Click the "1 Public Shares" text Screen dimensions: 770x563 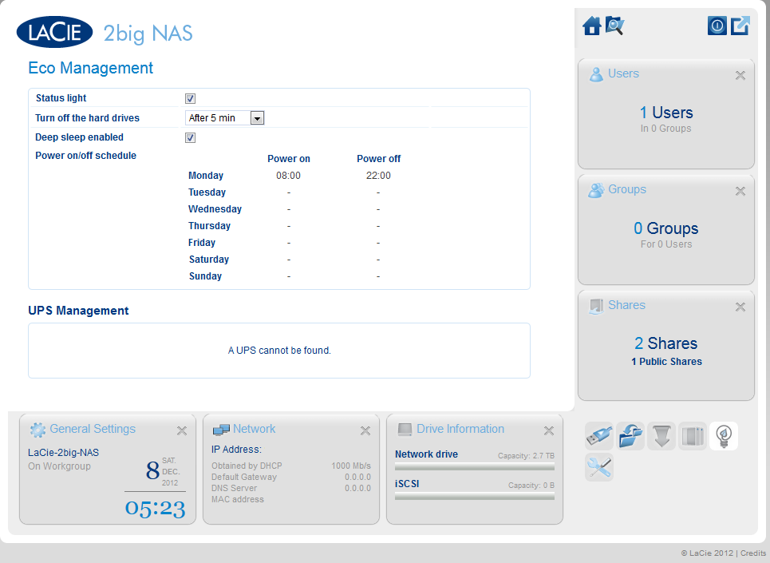coord(666,362)
